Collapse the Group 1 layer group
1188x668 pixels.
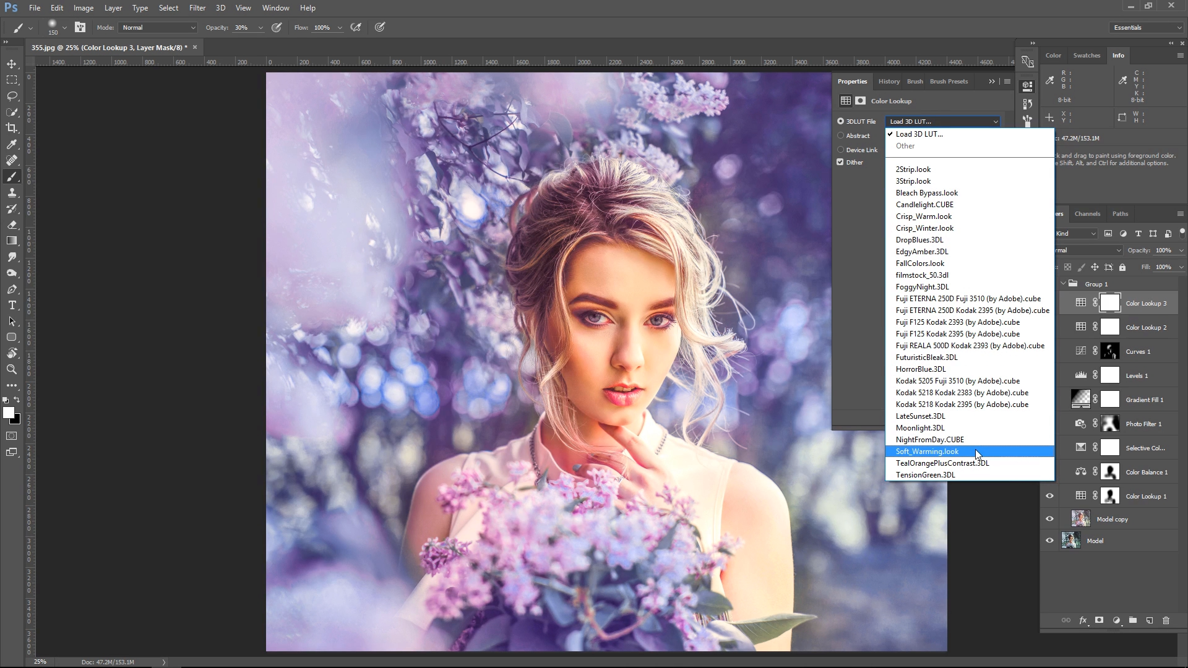point(1064,284)
